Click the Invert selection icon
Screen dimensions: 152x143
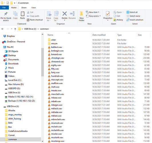coord(128,20)
